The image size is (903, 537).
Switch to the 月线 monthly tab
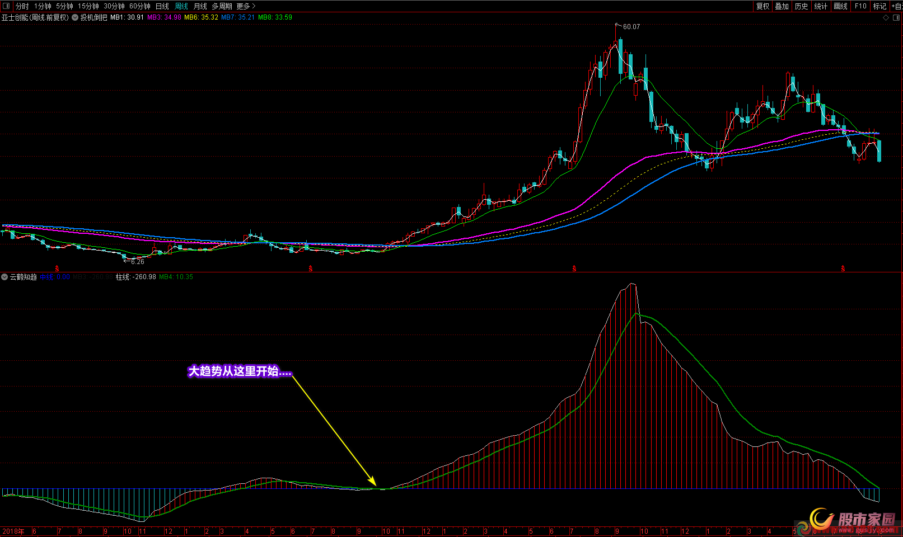pos(200,6)
